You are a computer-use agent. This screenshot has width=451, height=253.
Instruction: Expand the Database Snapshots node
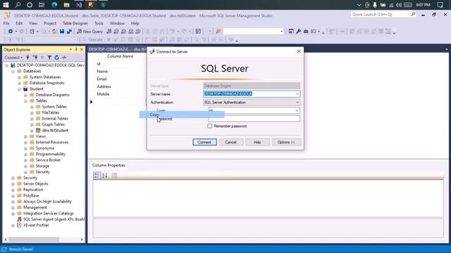(x=19, y=83)
